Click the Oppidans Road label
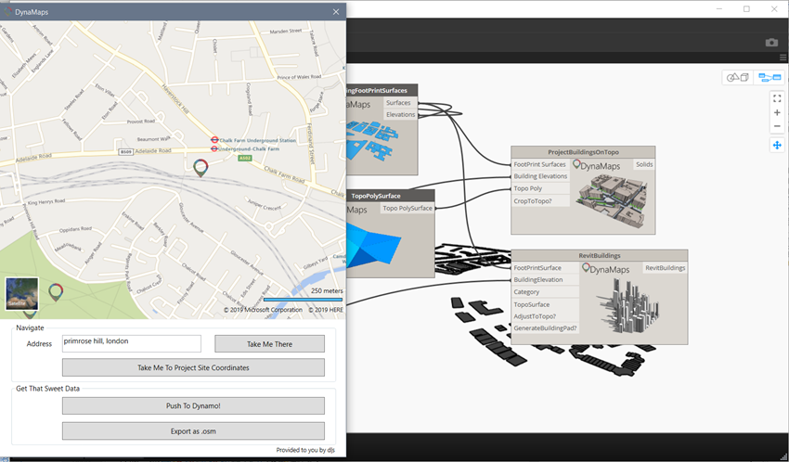 coord(75,230)
